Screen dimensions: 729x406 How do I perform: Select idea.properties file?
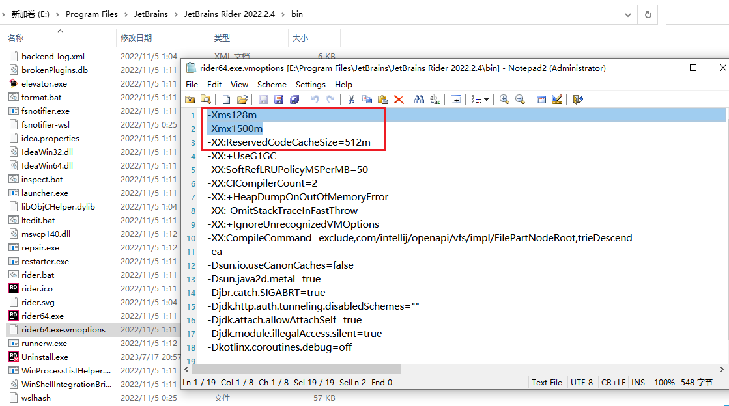[x=50, y=139]
